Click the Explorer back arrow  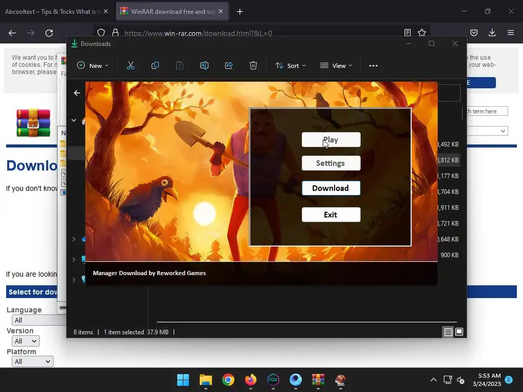pyautogui.click(x=77, y=93)
